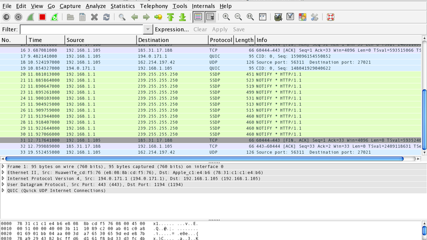Go back in packet history
Image resolution: width=427 pixels, height=240 pixels.
click(134, 17)
